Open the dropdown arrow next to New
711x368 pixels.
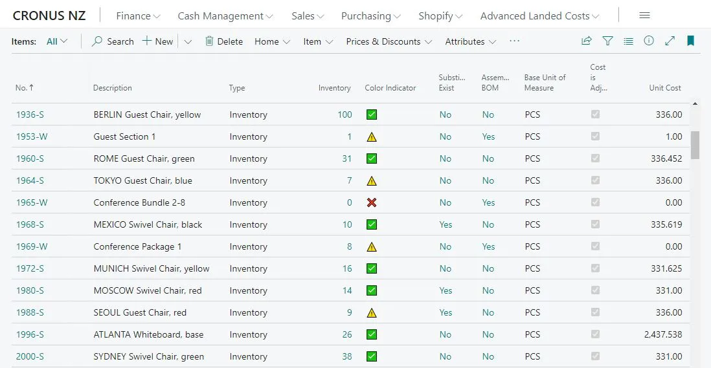point(188,41)
